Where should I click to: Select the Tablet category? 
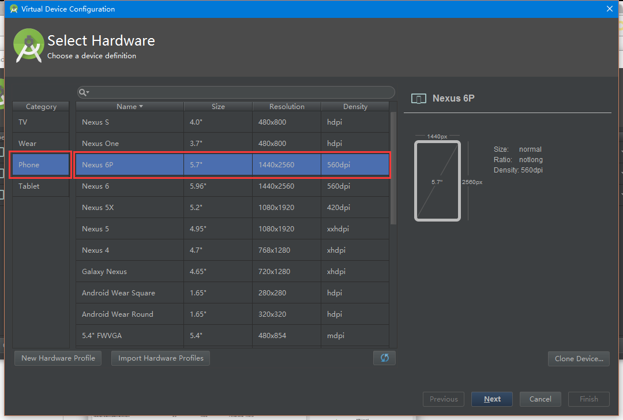click(x=40, y=186)
